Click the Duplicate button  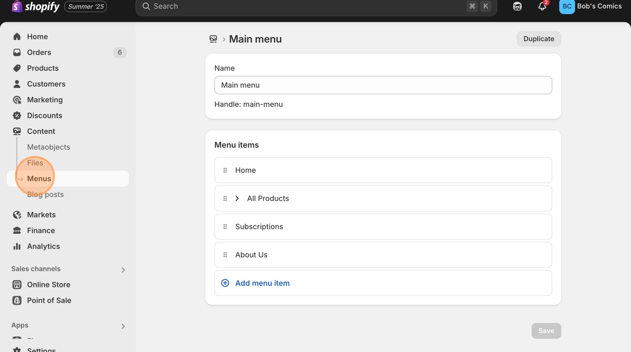(539, 39)
